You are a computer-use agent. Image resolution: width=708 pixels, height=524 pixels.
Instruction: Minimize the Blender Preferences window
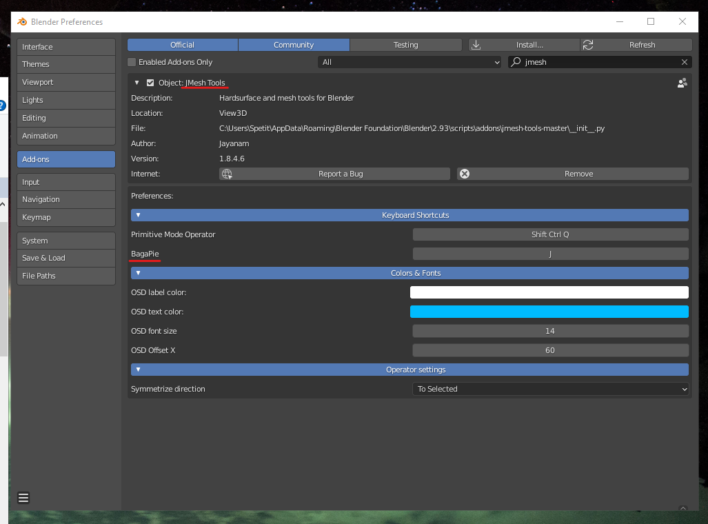[x=620, y=21]
